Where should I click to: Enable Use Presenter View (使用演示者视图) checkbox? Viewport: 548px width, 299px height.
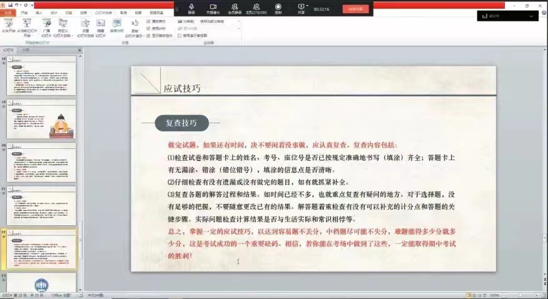click(x=180, y=36)
